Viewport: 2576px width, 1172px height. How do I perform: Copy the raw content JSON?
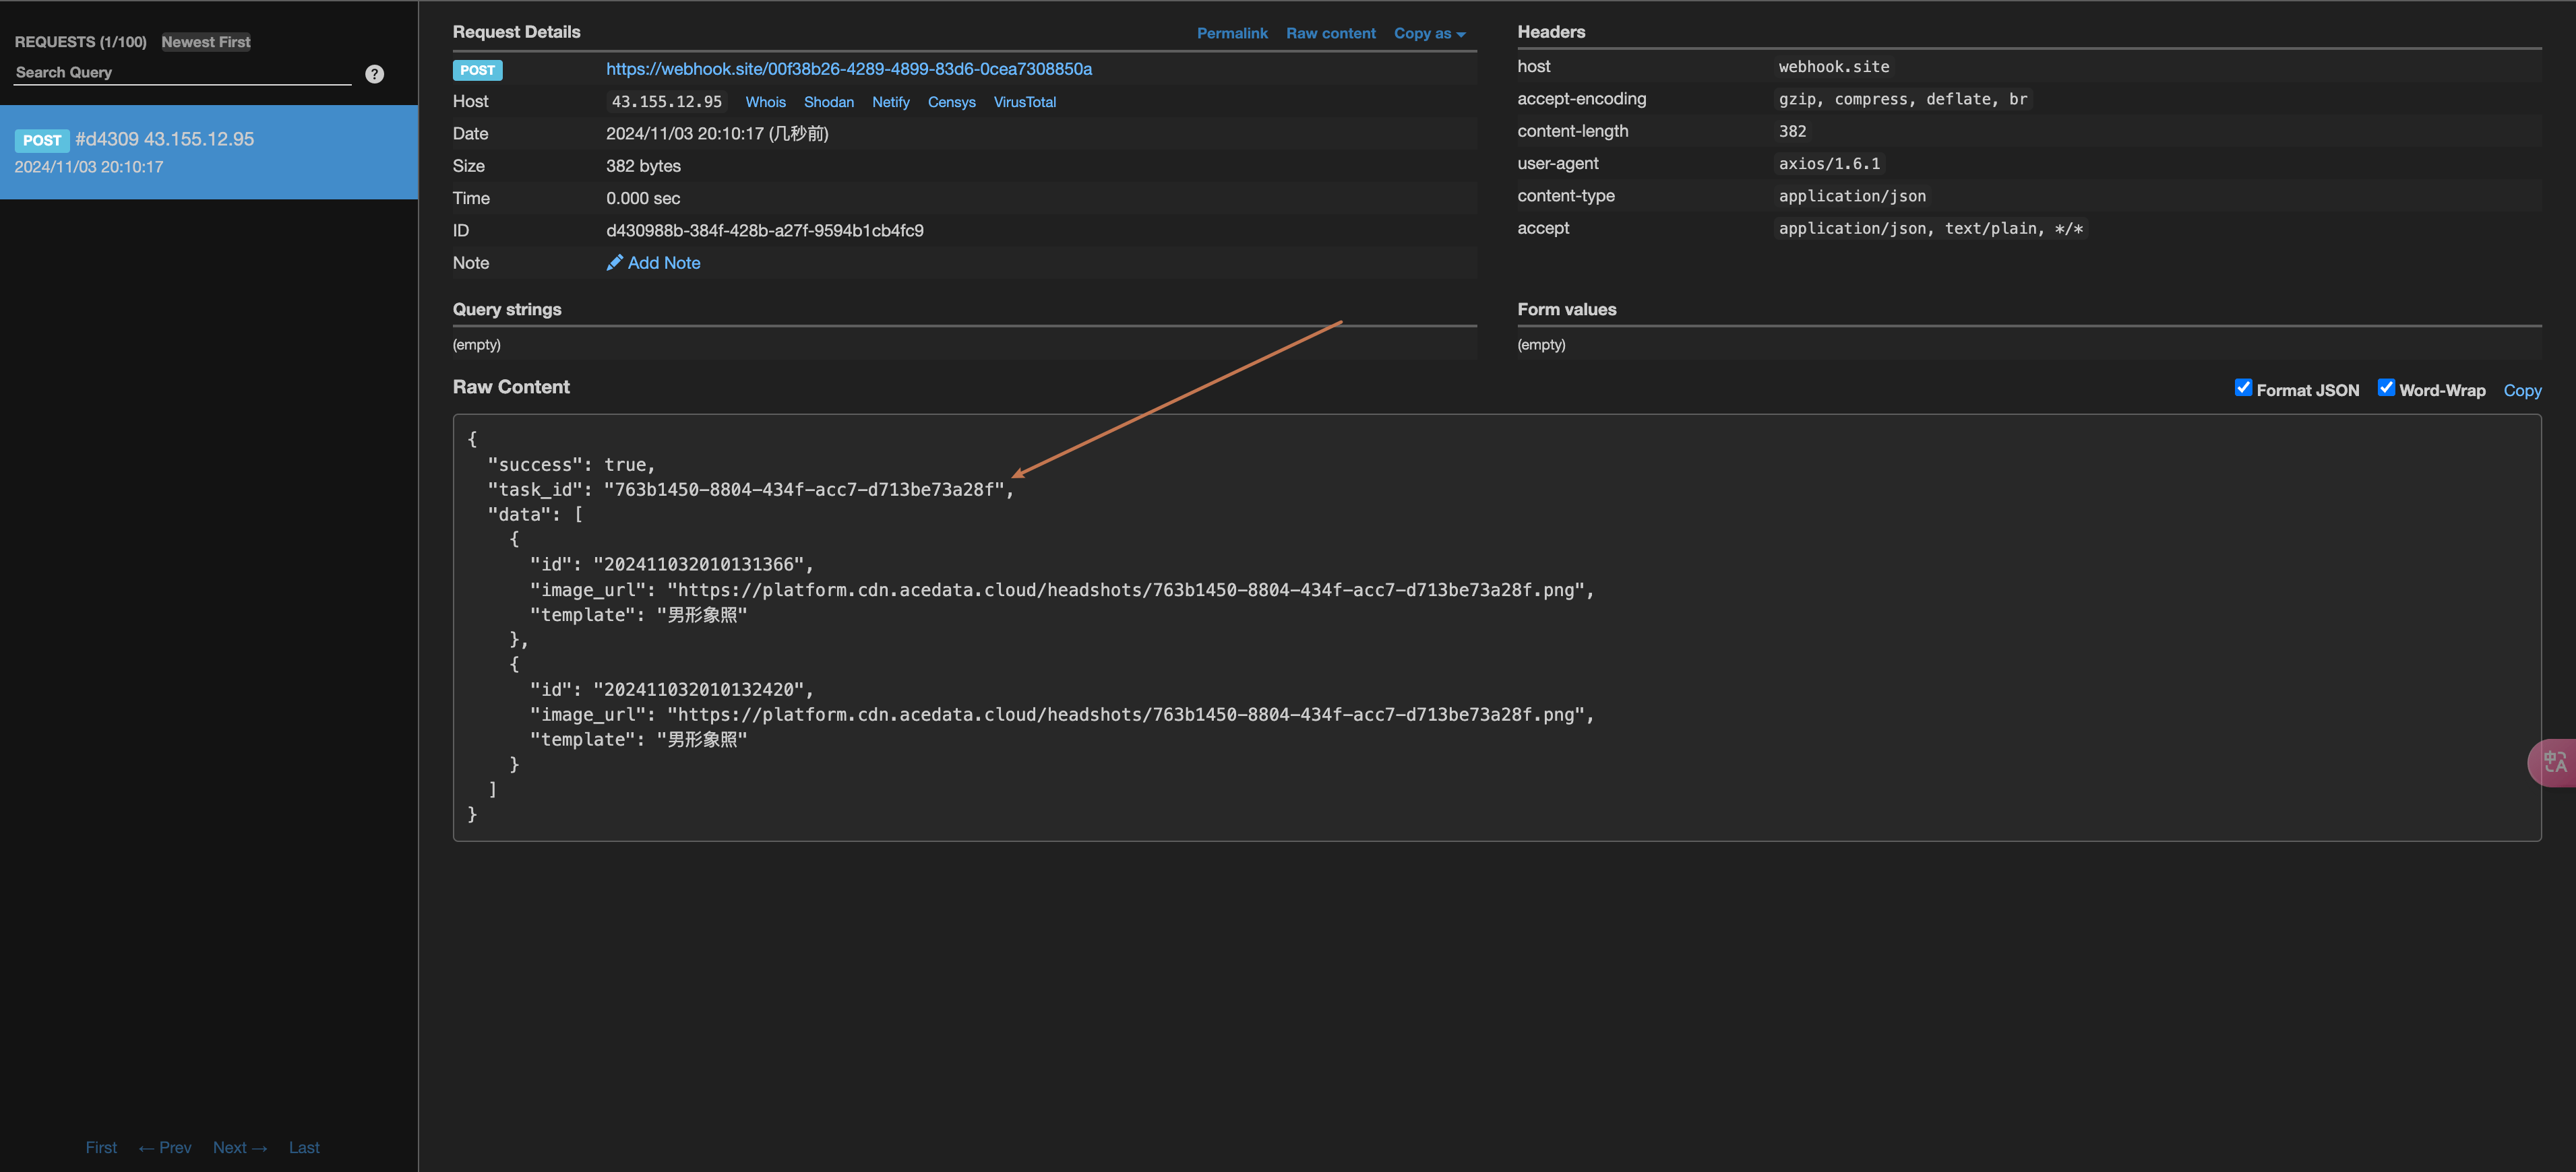coord(2521,391)
